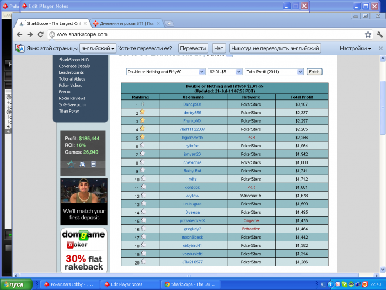Click the film strip icon under the stats

point(93,164)
